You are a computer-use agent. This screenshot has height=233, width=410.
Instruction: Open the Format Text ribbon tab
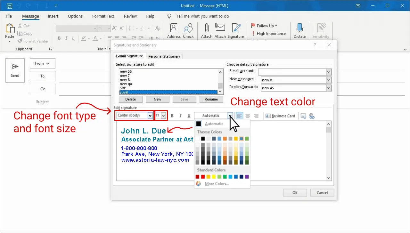click(103, 16)
